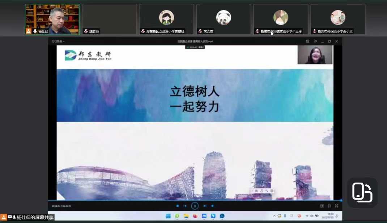Click the 郑东教研 logo on the slide
This screenshot has width=387, height=223.
tap(88, 55)
